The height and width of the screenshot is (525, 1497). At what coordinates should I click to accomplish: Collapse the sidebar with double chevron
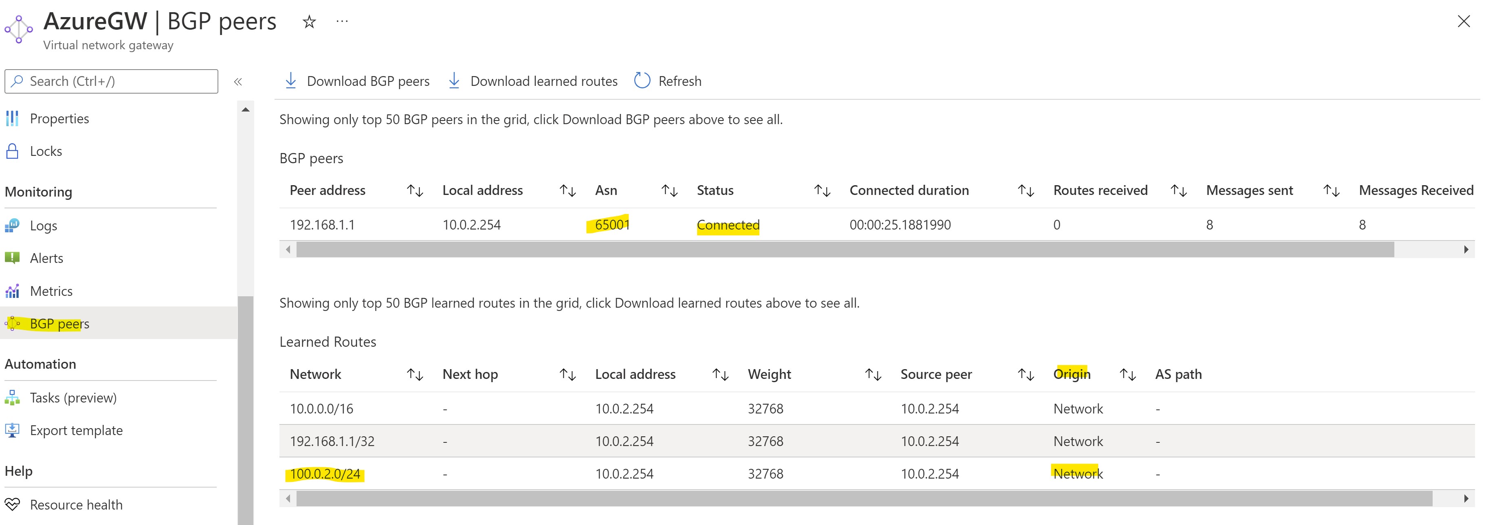click(237, 82)
